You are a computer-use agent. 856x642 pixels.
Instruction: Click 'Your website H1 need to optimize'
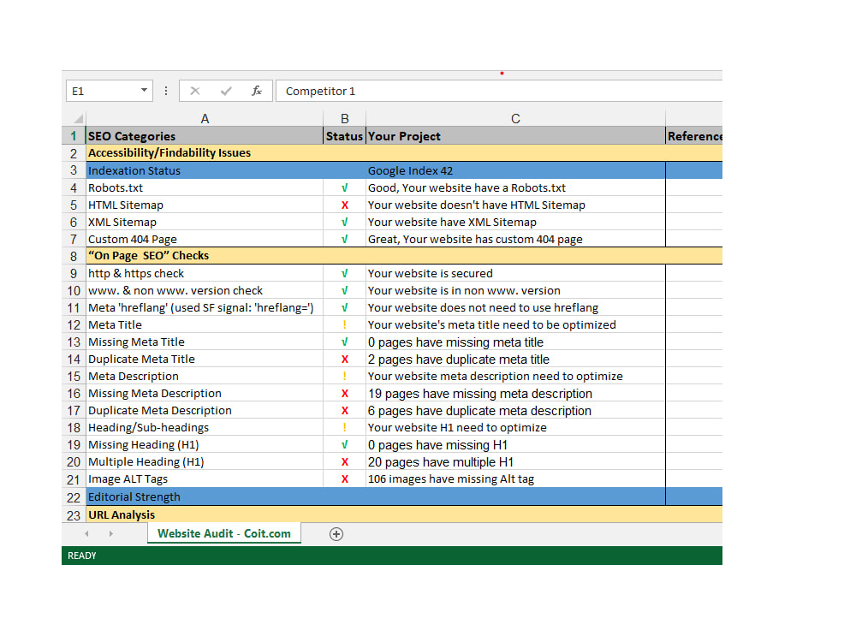pos(515,427)
